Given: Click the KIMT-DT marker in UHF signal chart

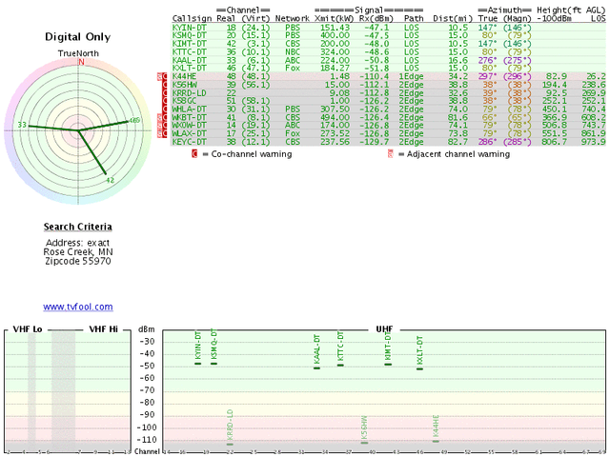Looking at the screenshot, I should pyautogui.click(x=388, y=365).
